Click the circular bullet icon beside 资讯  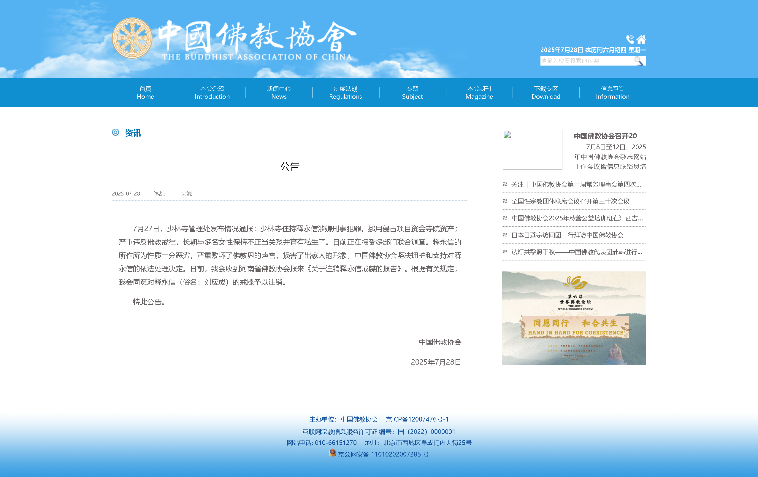coord(115,133)
